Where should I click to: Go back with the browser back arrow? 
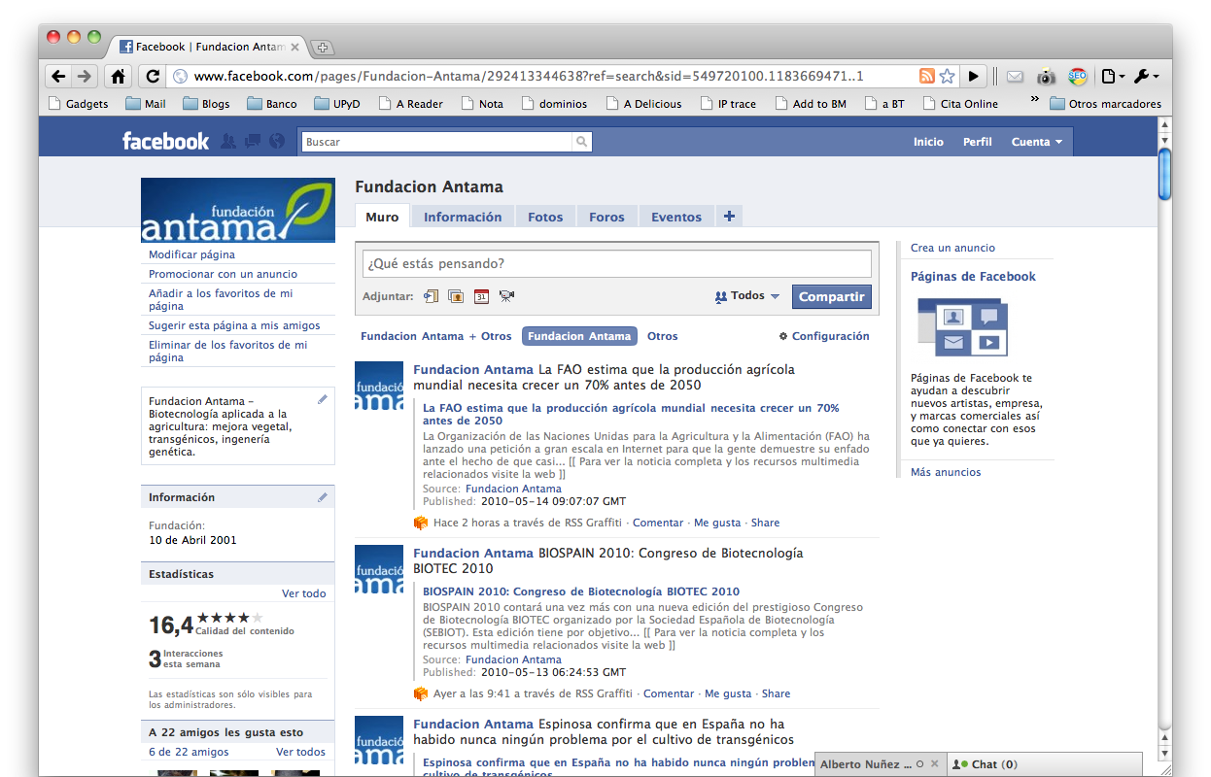click(59, 76)
